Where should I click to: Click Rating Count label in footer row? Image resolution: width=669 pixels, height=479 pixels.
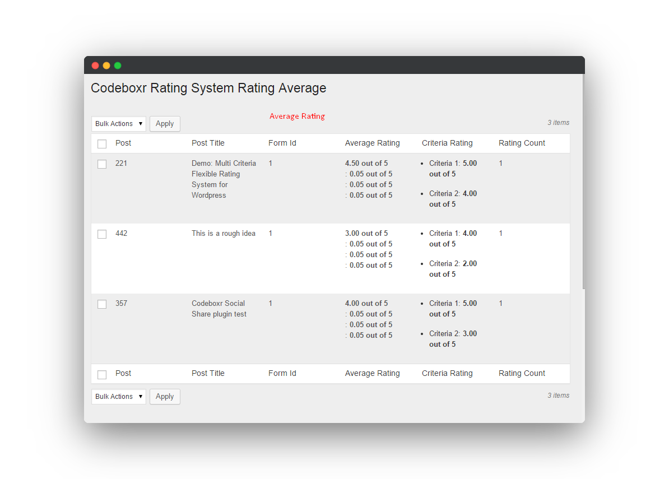(x=522, y=373)
